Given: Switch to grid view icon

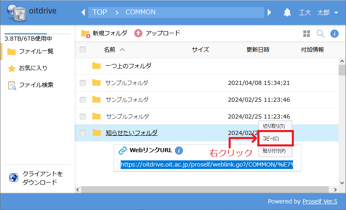Looking at the screenshot, I should 306,34.
